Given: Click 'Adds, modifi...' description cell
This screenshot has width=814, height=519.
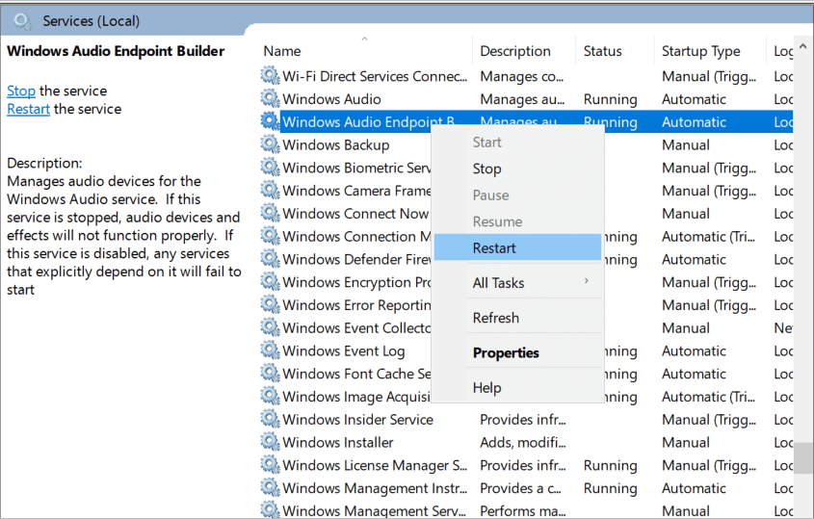Looking at the screenshot, I should [523, 442].
